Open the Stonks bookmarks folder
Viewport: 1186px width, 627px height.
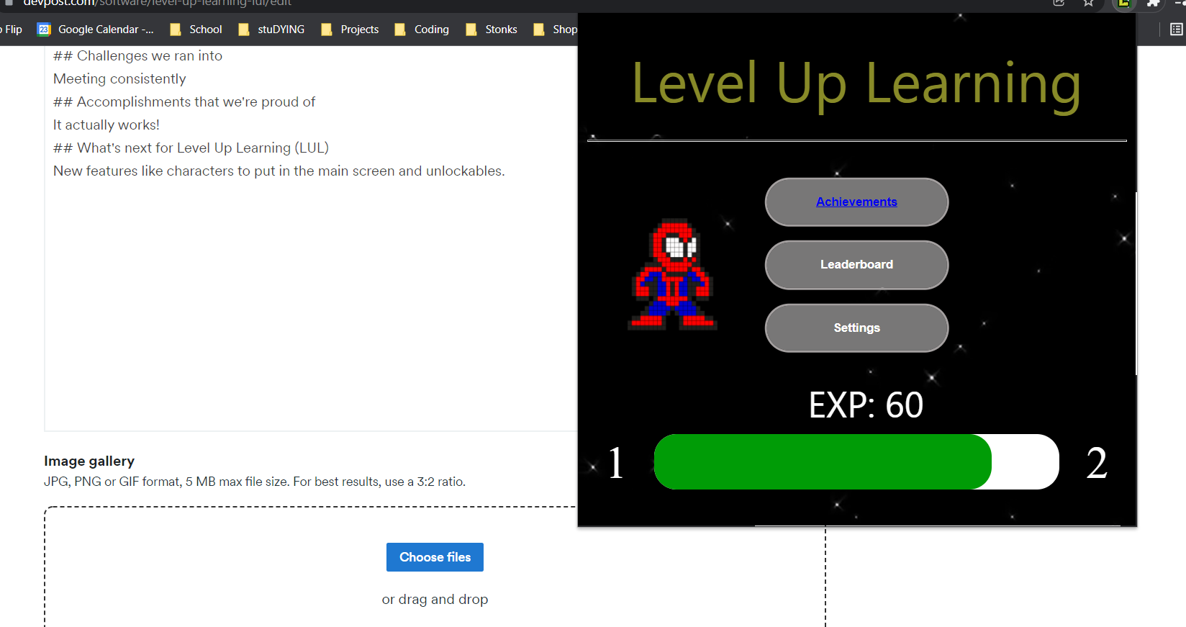[492, 30]
